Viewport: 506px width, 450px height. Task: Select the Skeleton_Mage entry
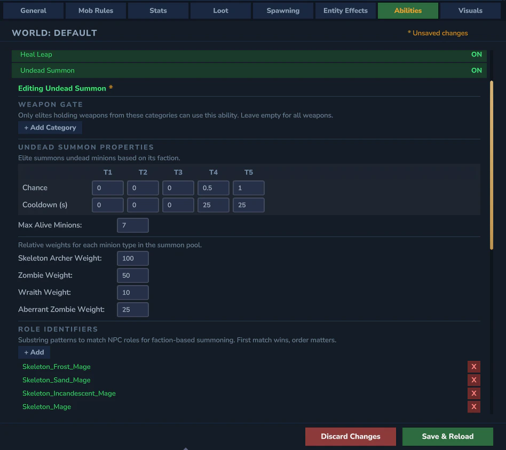[47, 407]
